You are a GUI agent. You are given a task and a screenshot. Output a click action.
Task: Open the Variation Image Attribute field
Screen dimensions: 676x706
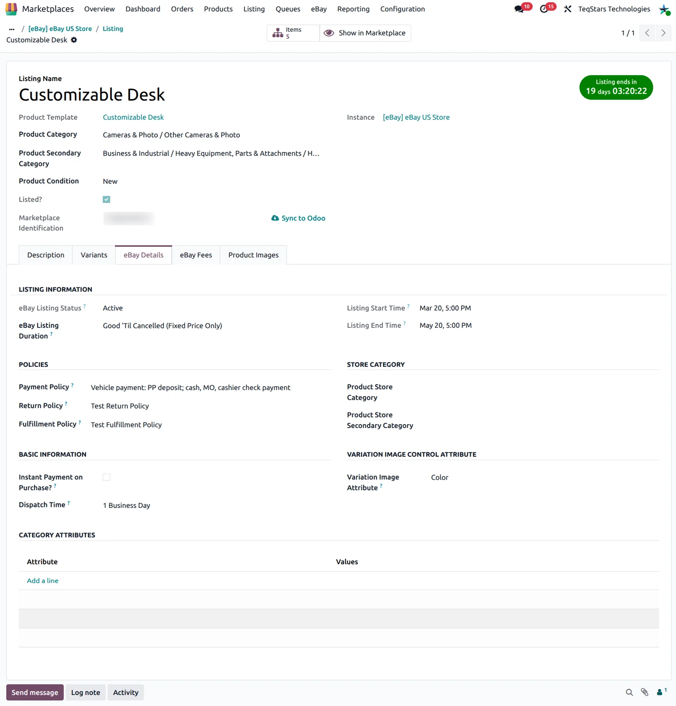545,477
